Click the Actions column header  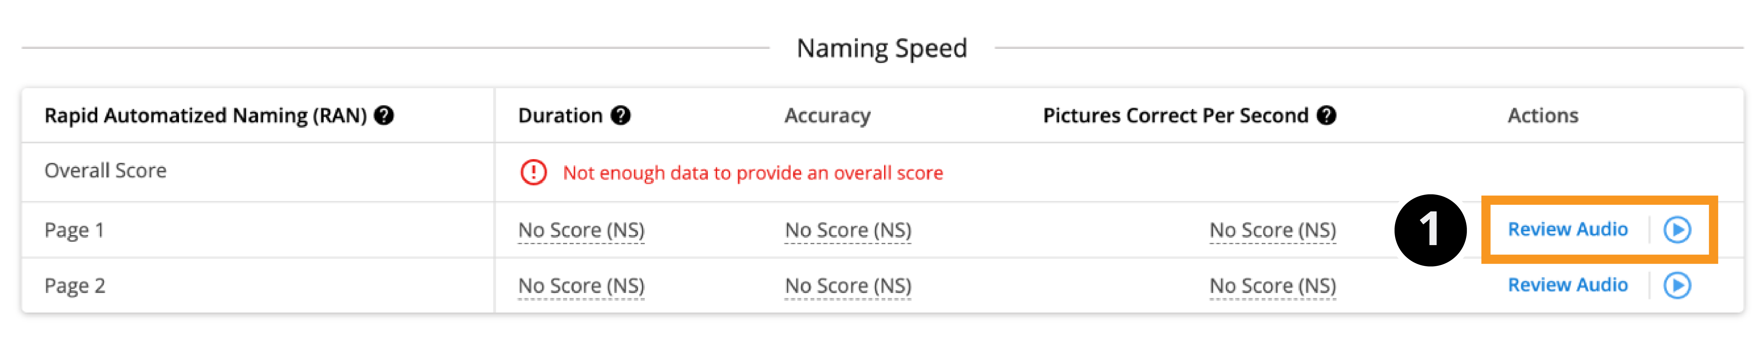pyautogui.click(x=1542, y=116)
